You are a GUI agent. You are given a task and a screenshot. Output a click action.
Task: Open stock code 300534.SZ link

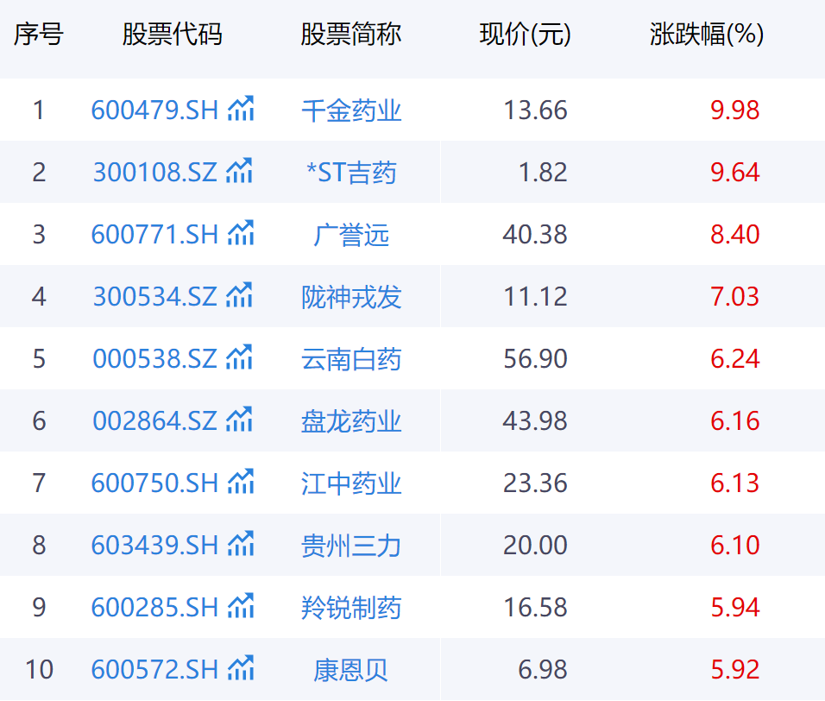(x=154, y=297)
